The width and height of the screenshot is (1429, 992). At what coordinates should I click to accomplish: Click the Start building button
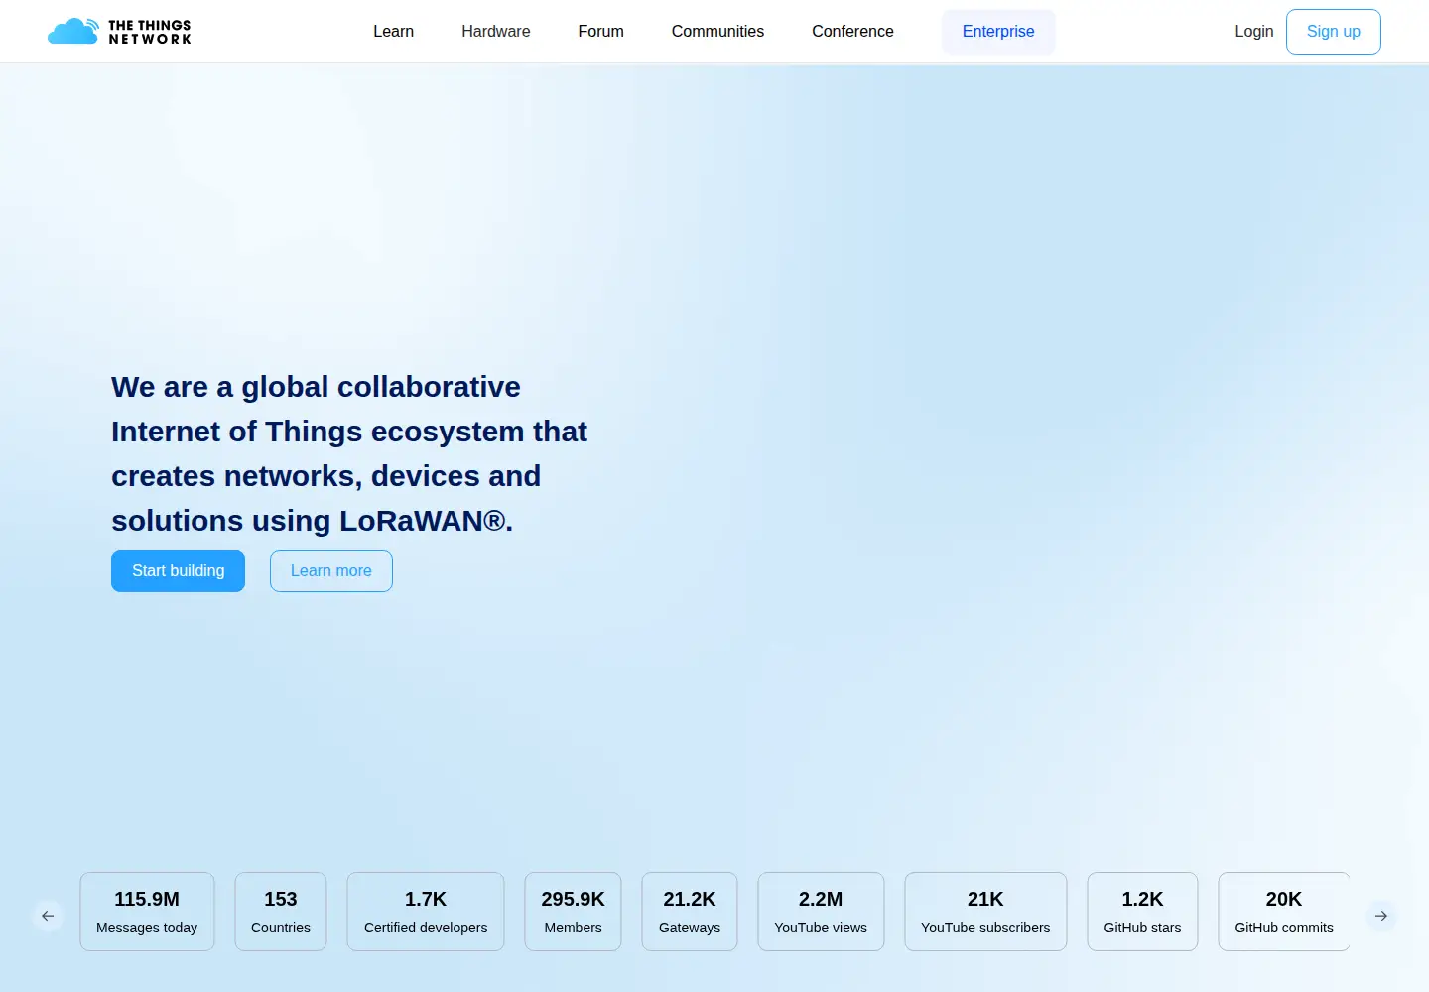tap(179, 571)
